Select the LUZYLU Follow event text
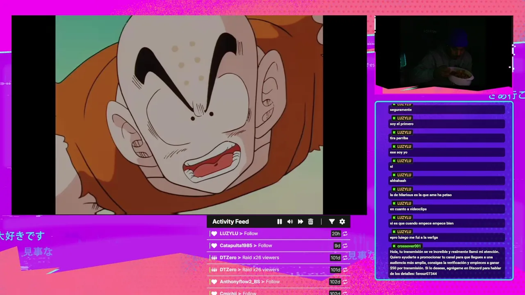The image size is (525, 295). [239, 234]
